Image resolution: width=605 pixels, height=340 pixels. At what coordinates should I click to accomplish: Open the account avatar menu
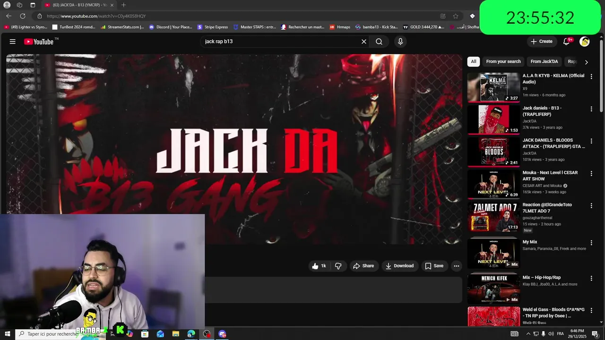click(585, 42)
